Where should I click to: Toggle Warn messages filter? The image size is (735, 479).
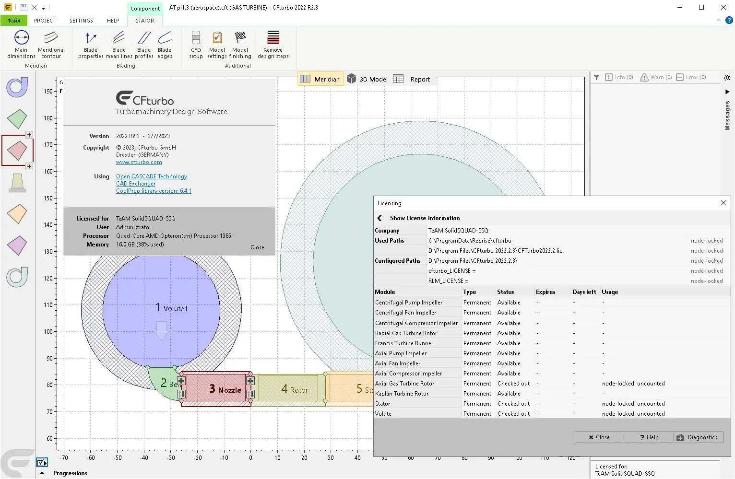[656, 77]
